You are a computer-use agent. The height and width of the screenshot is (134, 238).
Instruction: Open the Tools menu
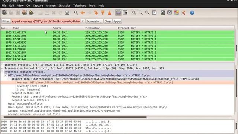click(92, 6)
